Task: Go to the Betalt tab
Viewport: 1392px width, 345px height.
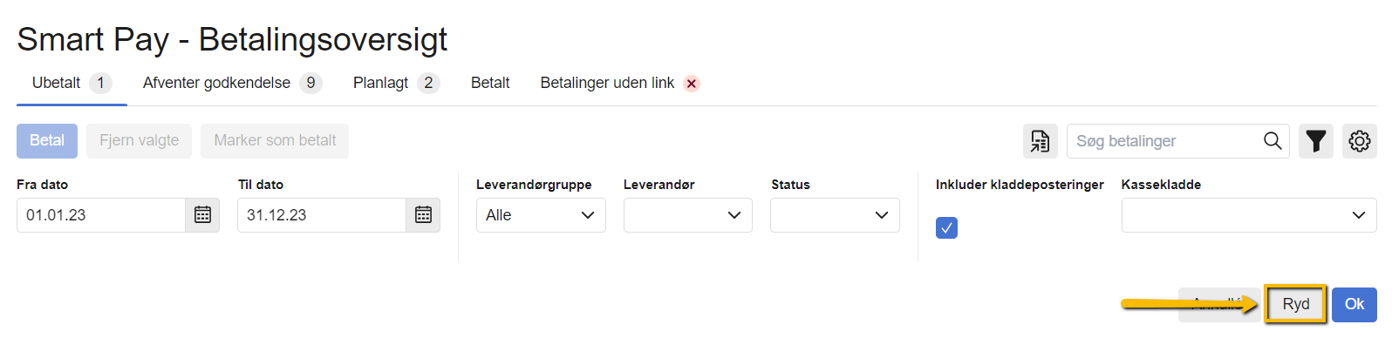Action: coord(490,83)
